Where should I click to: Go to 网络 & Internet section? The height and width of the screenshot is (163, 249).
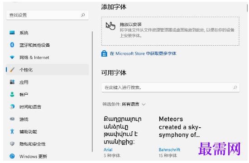[48, 58]
